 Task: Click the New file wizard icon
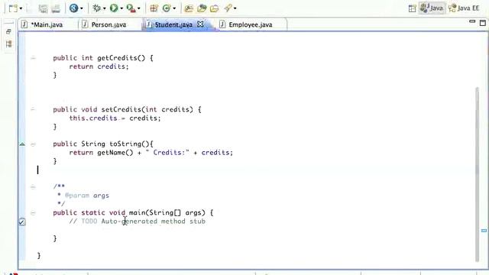[x=13, y=8]
